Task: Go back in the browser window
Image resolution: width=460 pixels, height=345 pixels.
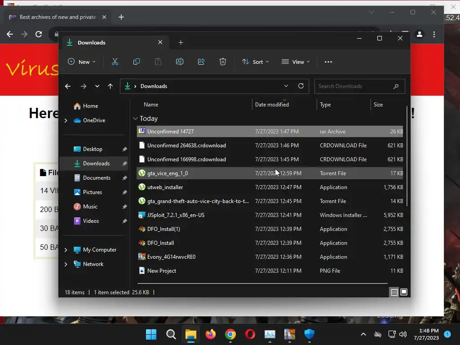Action: click(x=10, y=34)
